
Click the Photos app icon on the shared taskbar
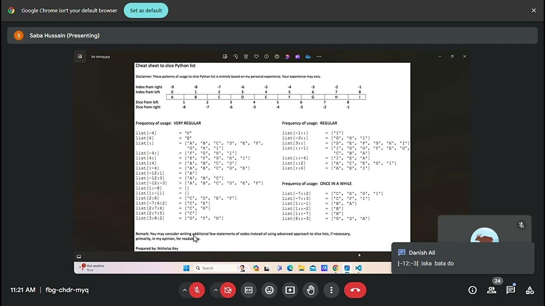tap(347, 268)
